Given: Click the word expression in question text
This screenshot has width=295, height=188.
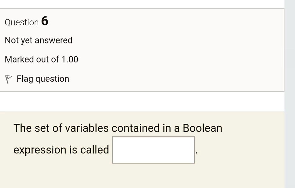Looking at the screenshot, I should point(40,150).
